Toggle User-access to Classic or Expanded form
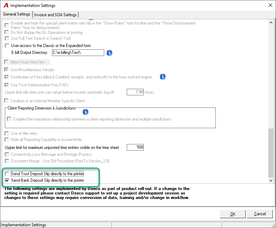 point(7,46)
